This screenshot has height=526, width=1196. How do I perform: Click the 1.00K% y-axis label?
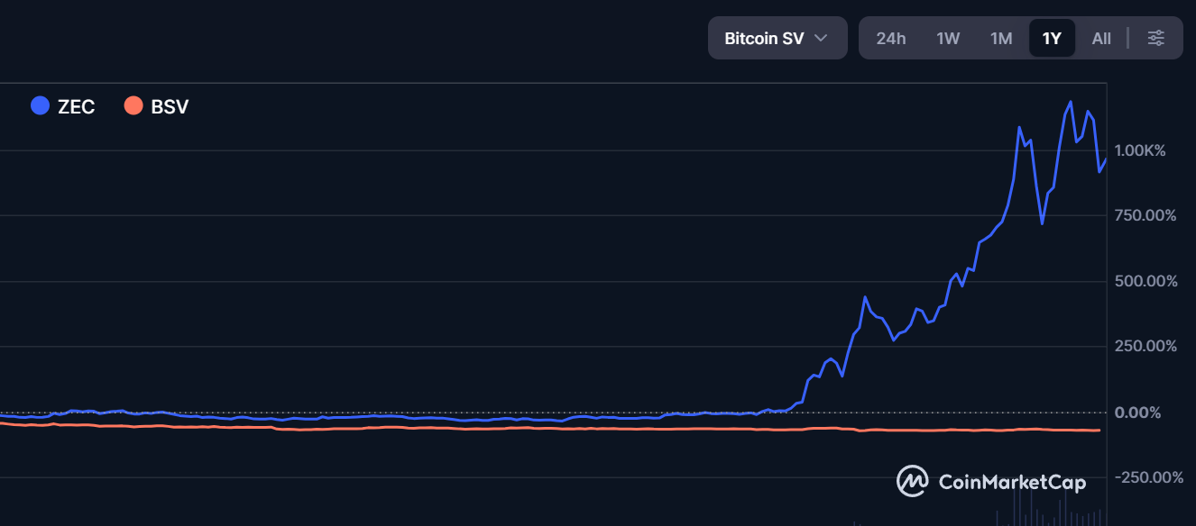(x=1140, y=150)
